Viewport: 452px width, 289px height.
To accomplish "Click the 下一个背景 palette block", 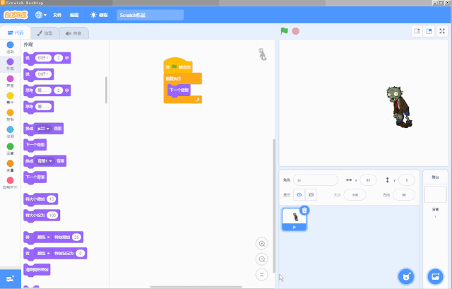I will (x=35, y=177).
